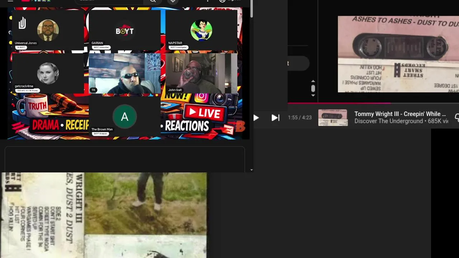Click the 'Tommy Wright III - Creepin' While' title
Image resolution: width=459 pixels, height=258 pixels.
click(400, 114)
